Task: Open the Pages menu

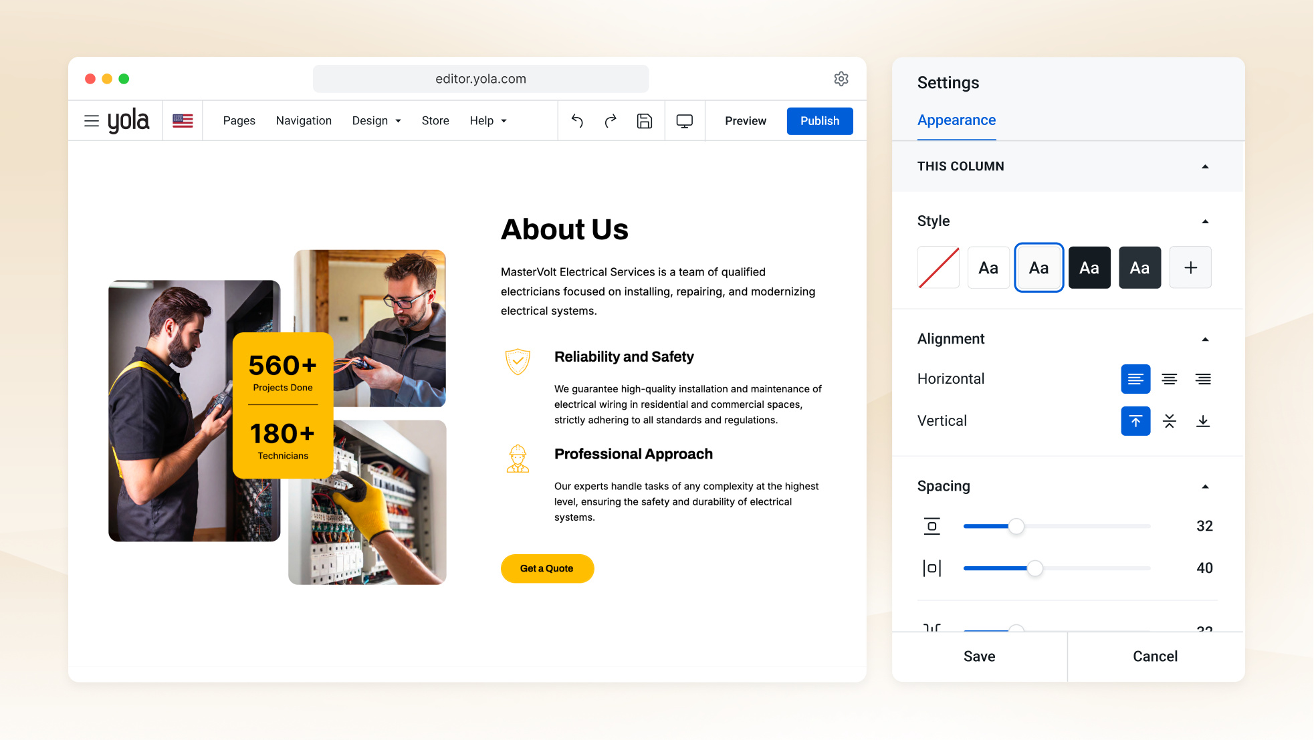Action: point(239,121)
